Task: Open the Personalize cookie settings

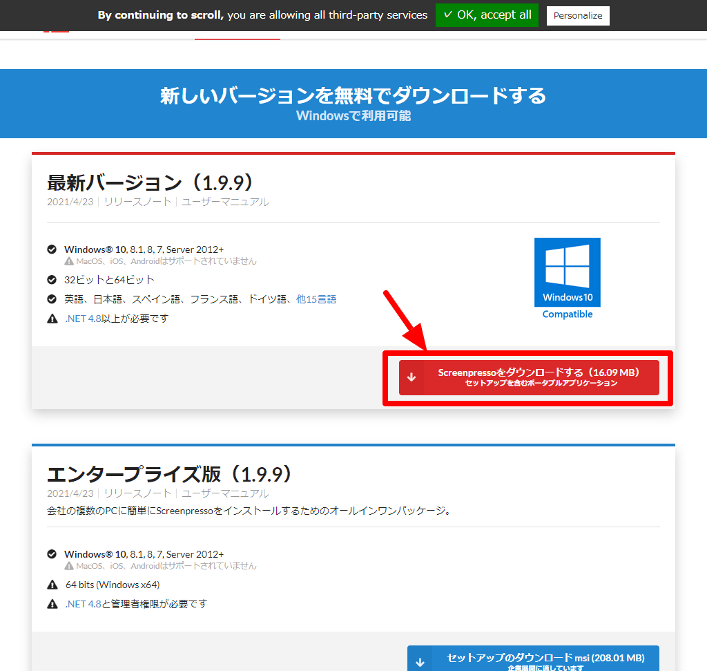Action: coord(578,16)
